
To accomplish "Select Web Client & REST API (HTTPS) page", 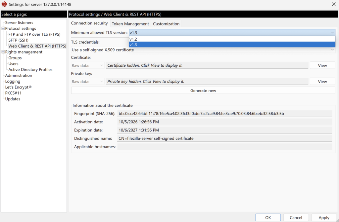I will click(x=37, y=46).
